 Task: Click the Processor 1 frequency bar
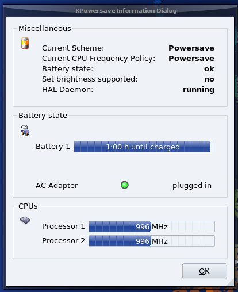(152, 226)
